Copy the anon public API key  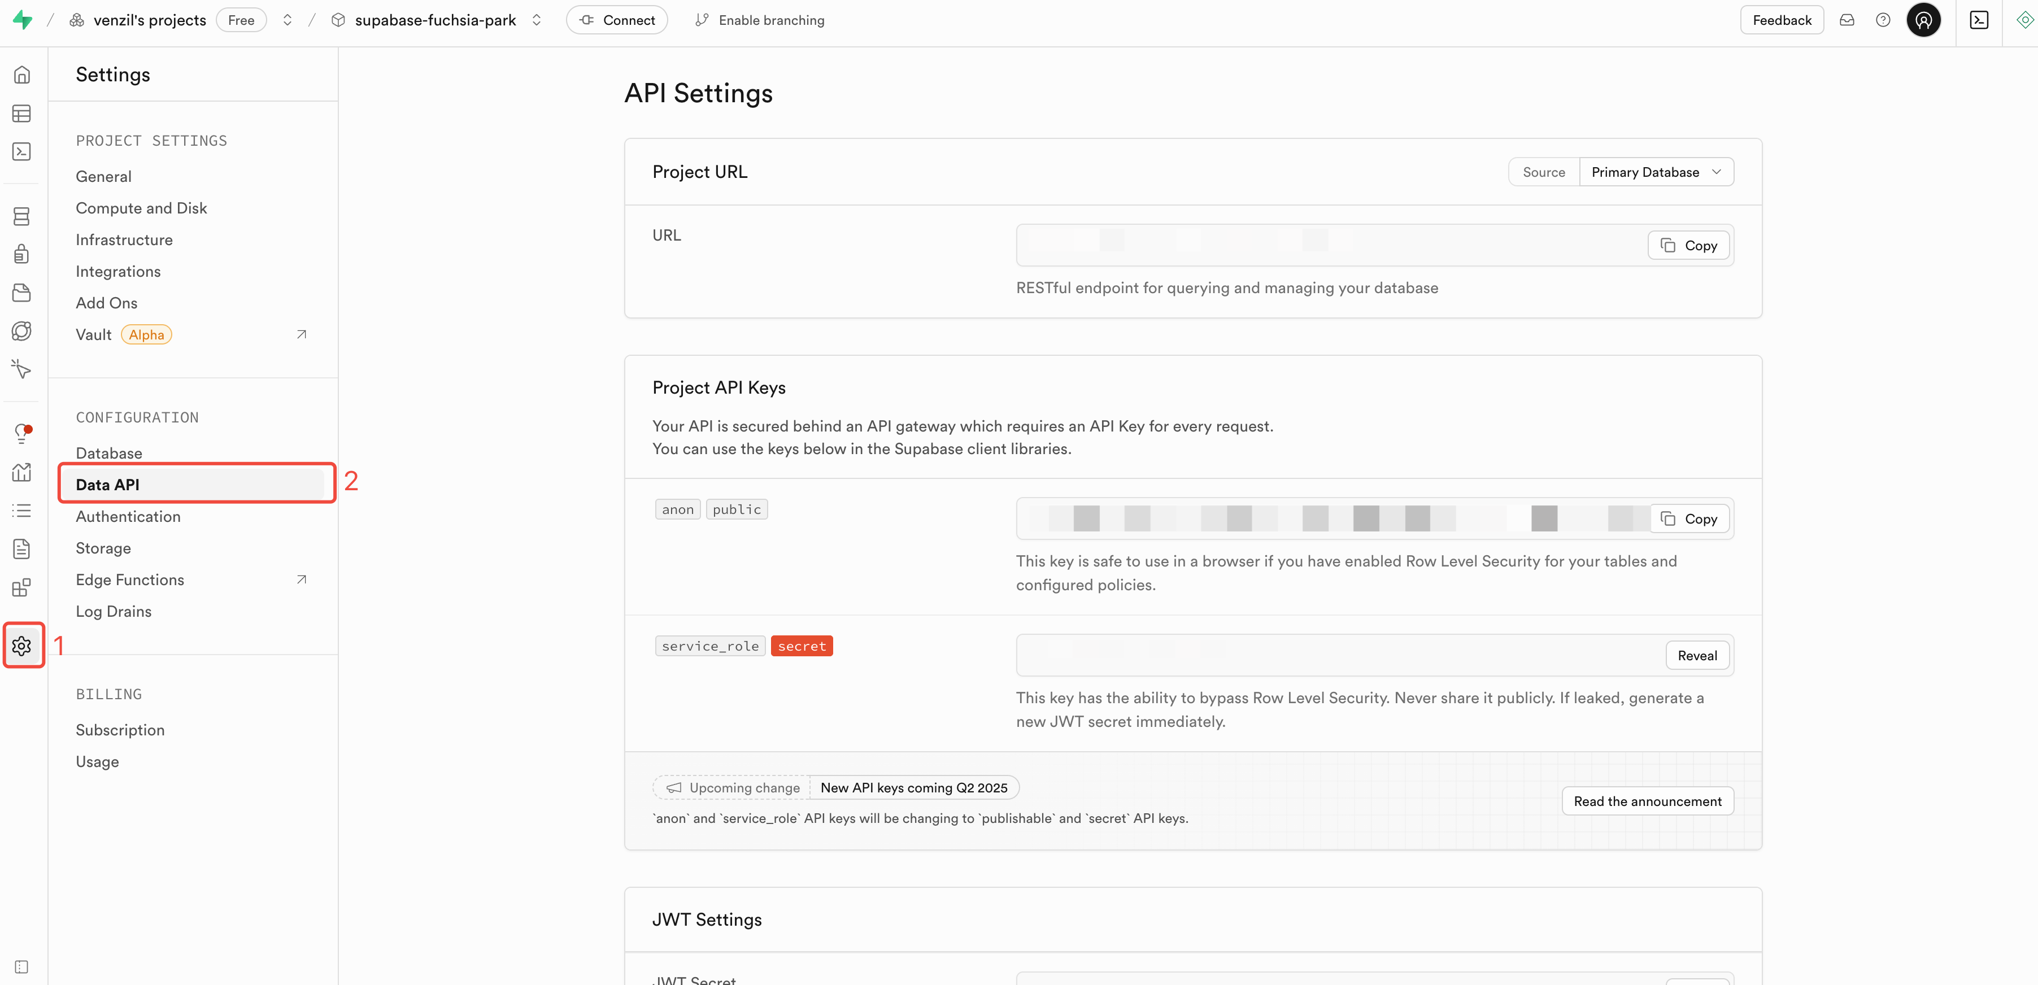[x=1688, y=518]
